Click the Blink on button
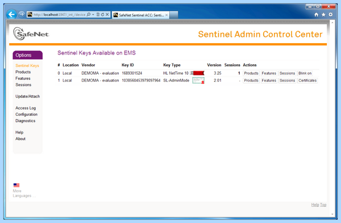Viewport: 341px width, 223px height. click(x=305, y=73)
